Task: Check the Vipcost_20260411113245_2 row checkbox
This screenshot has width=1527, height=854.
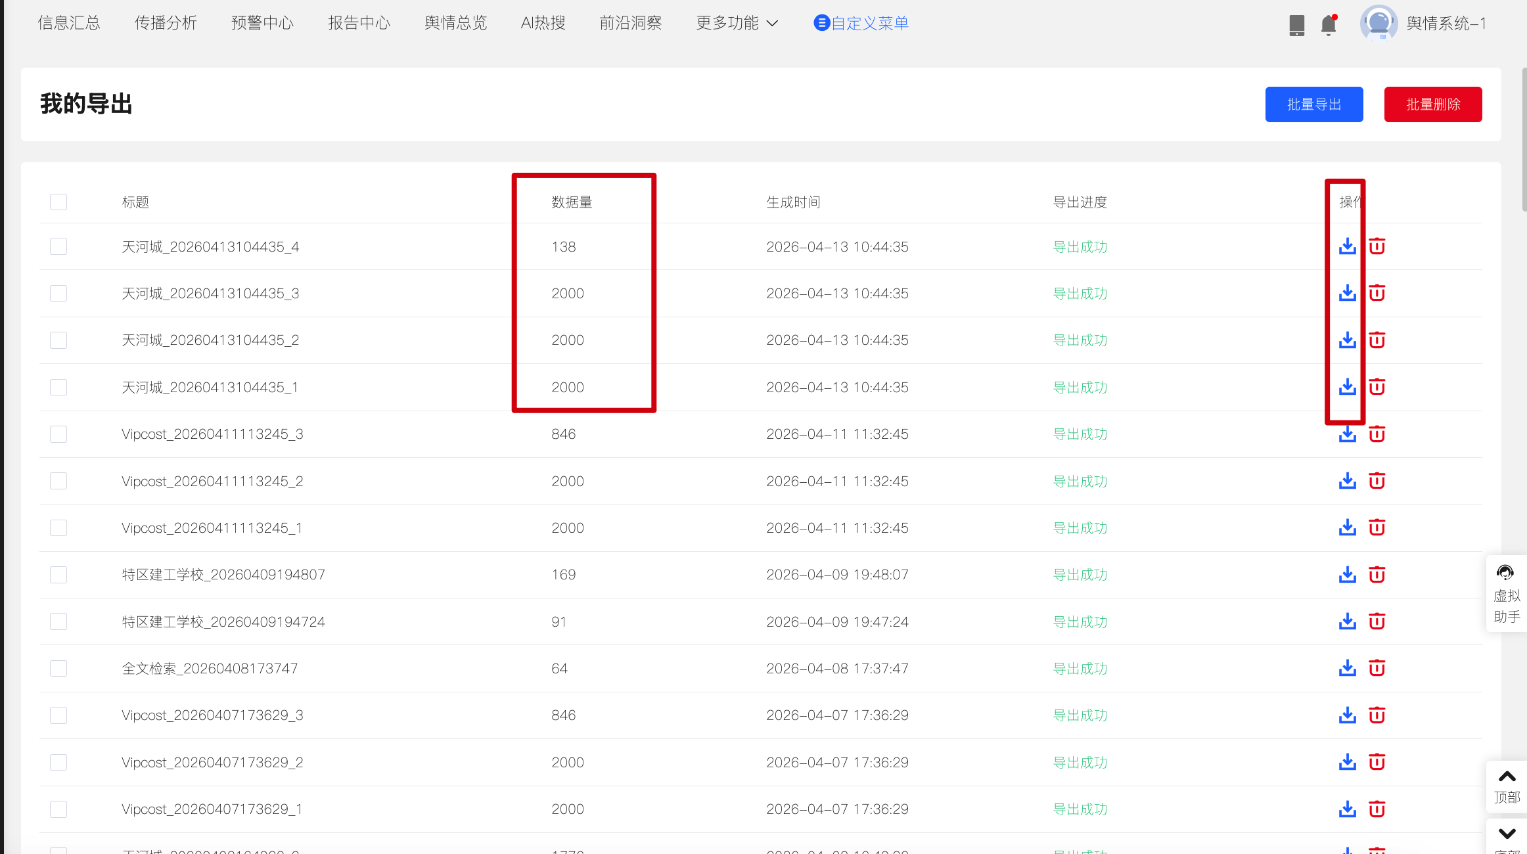Action: pos(58,481)
